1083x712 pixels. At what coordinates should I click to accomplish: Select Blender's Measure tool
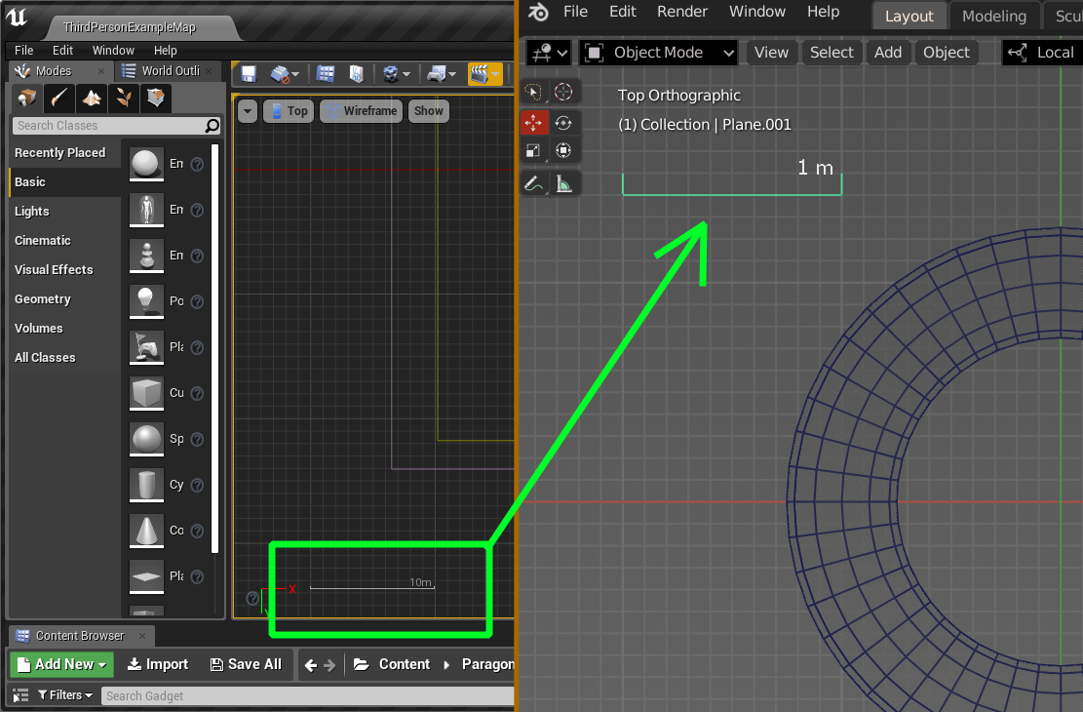[563, 184]
